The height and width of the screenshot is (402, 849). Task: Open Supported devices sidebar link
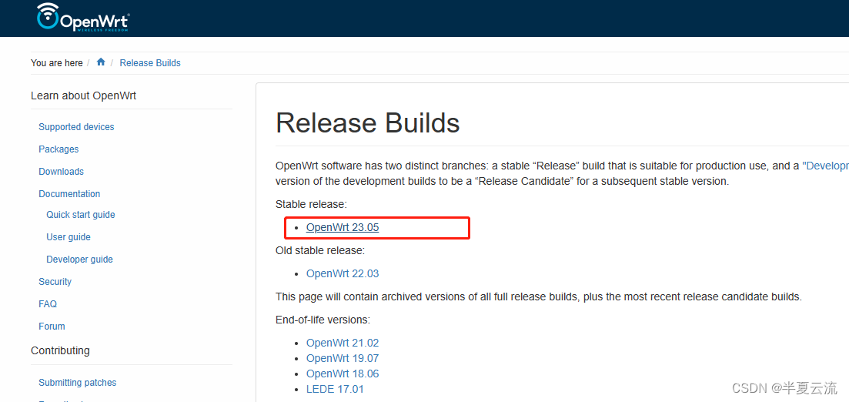(76, 127)
